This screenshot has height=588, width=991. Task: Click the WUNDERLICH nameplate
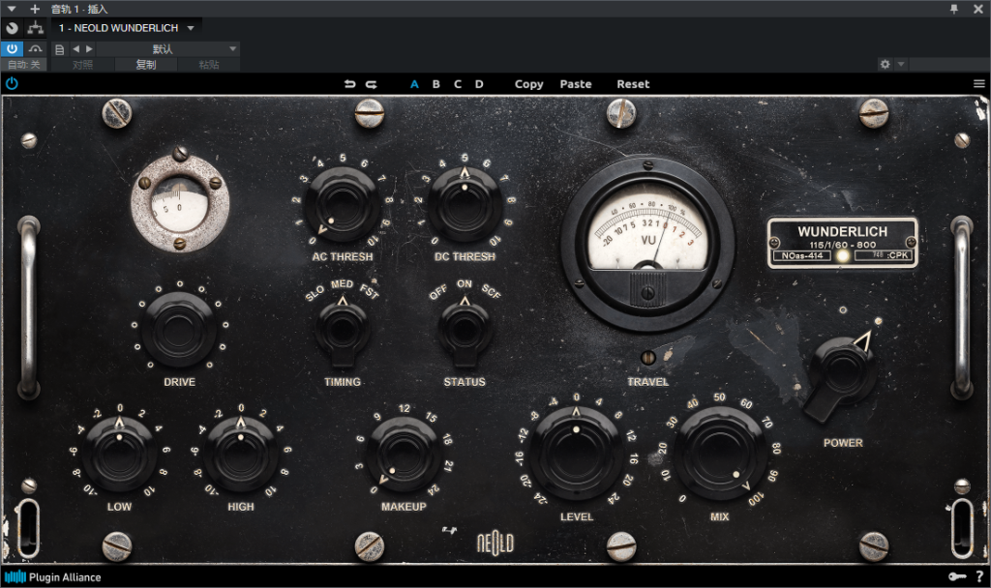tap(843, 243)
